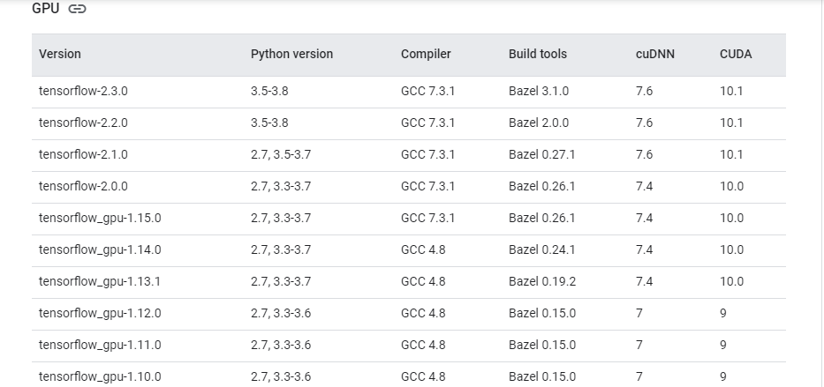The image size is (824, 387).
Task: Click the tensorflow-2.0.0 row label
Action: [77, 186]
